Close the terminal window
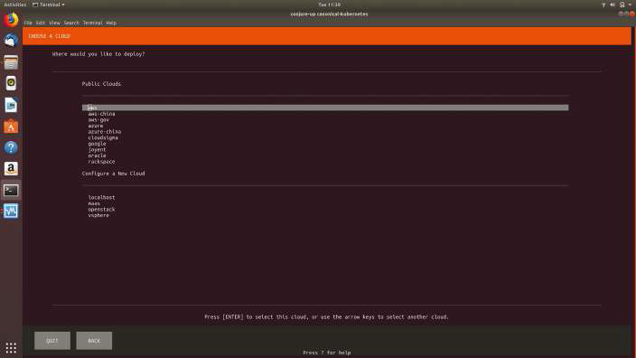Viewport: 636px width, 358px height. (632, 14)
